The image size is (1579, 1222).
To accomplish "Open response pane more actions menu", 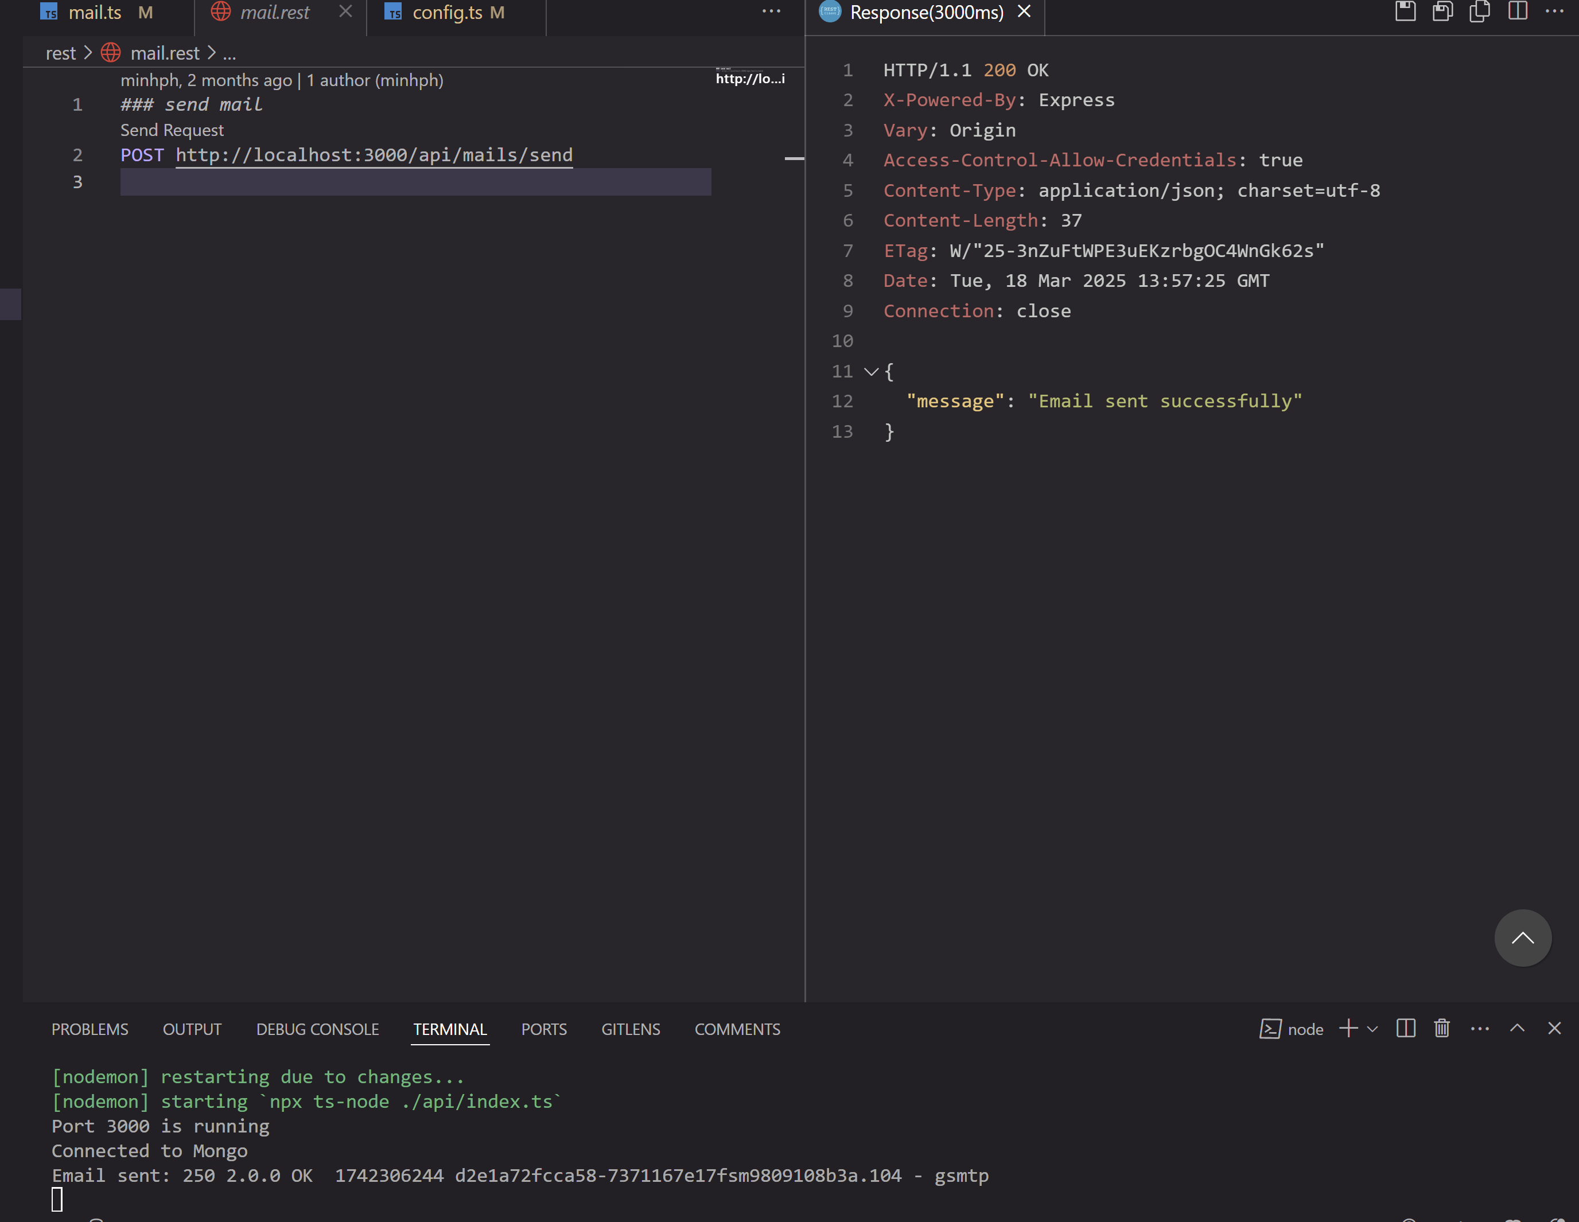I will [1554, 11].
